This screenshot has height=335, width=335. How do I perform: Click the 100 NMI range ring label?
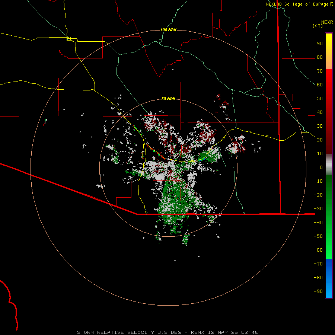168,30
